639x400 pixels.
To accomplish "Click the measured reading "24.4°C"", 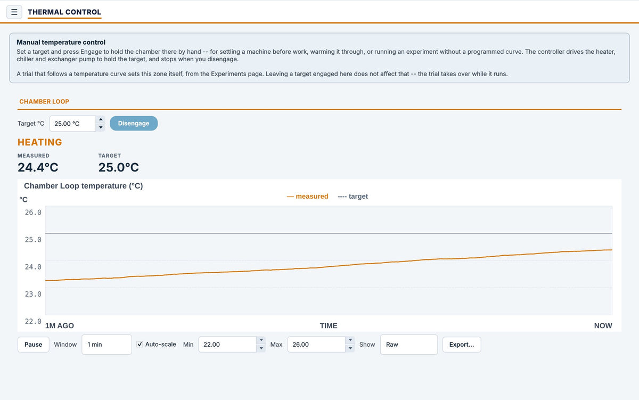I will [38, 167].
